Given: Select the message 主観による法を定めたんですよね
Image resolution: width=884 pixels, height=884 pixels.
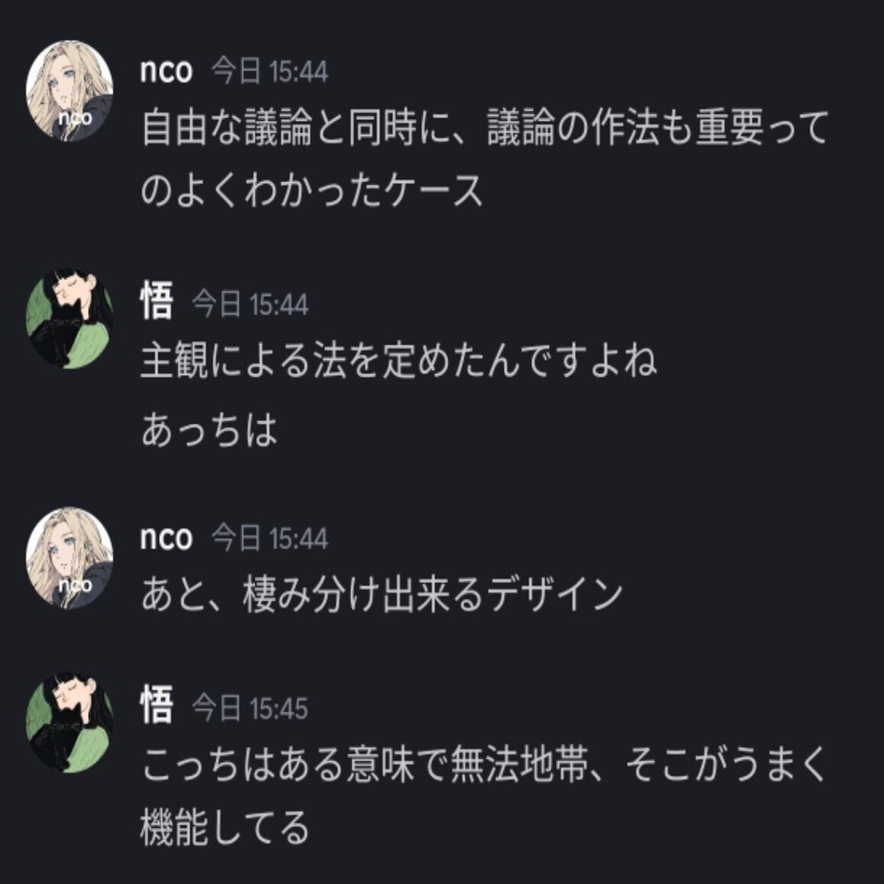Looking at the screenshot, I should [399, 361].
